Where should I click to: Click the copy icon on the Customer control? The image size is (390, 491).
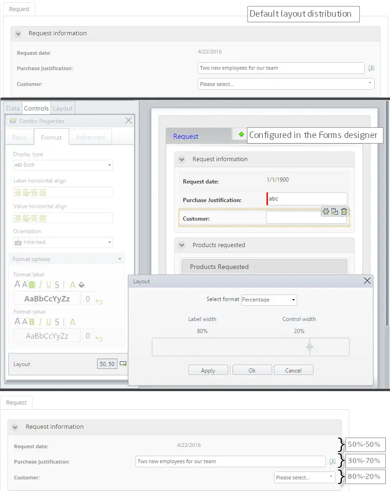click(335, 211)
